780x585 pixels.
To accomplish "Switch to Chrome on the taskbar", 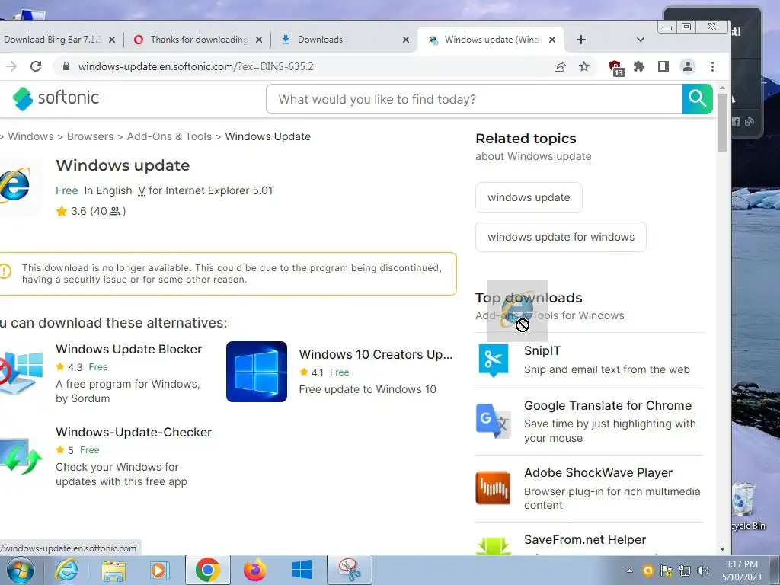I will [x=207, y=570].
